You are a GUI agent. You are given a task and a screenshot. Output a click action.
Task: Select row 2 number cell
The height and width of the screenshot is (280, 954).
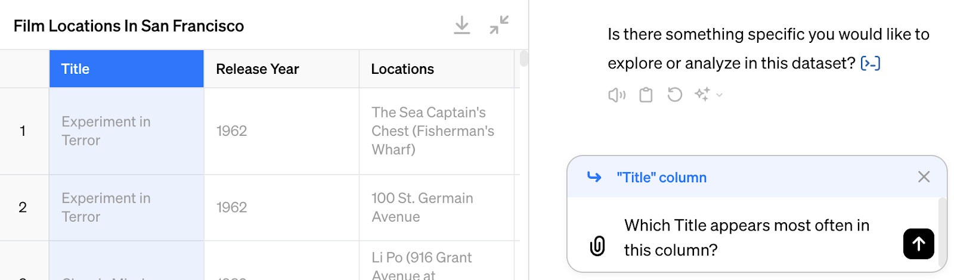coord(24,207)
